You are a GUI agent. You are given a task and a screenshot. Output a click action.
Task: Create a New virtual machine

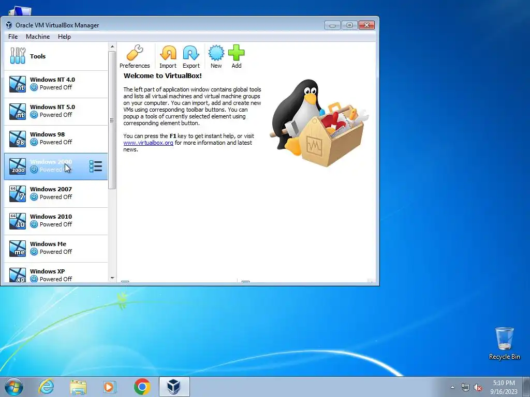216,56
